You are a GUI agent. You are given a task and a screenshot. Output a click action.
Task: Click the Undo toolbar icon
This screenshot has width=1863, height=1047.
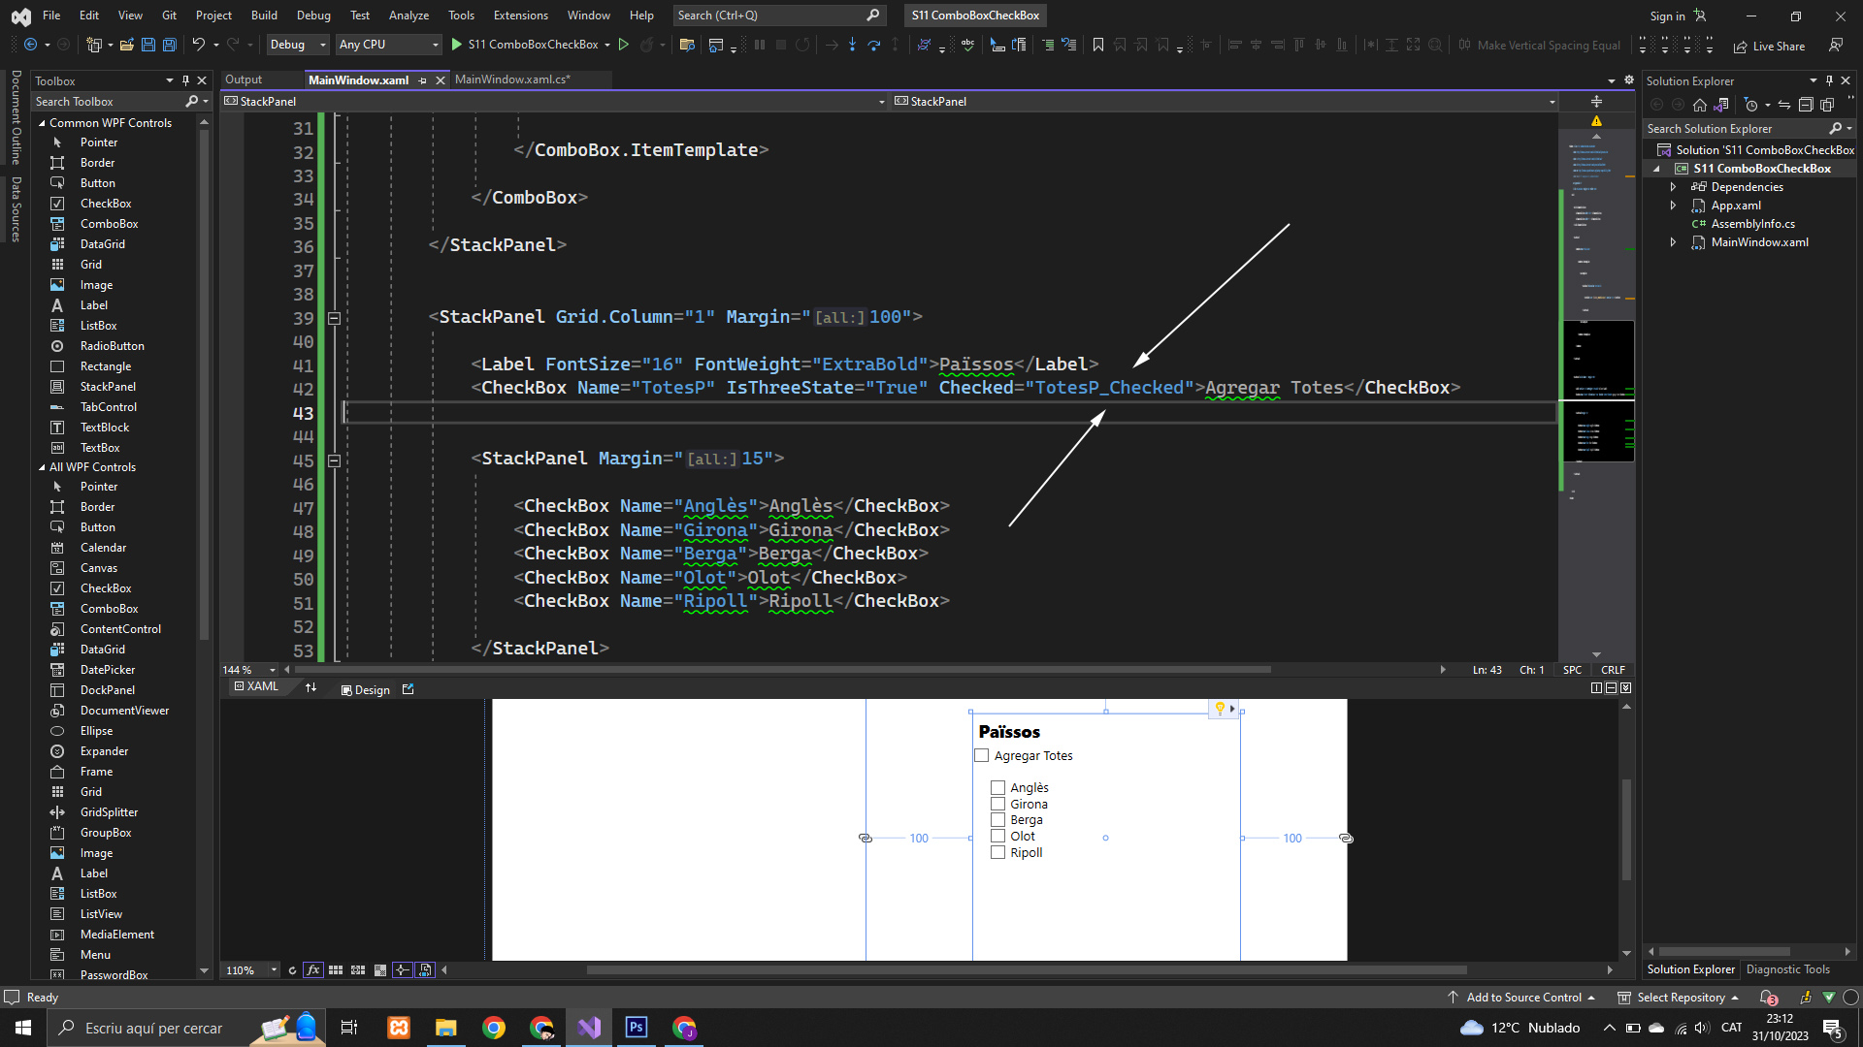tap(198, 45)
